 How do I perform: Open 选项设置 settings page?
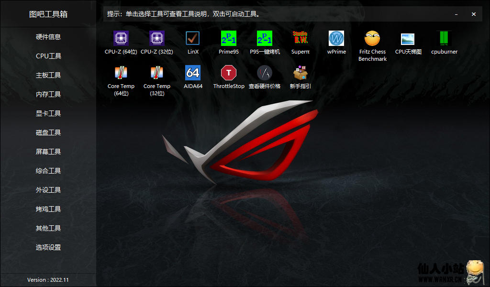click(48, 247)
